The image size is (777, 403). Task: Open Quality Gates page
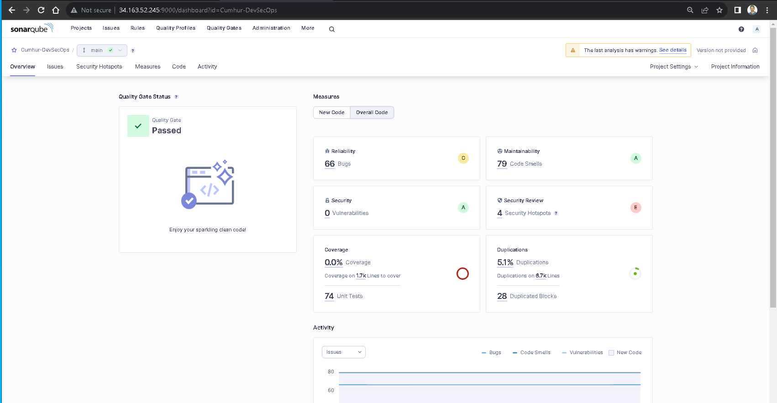coord(224,28)
